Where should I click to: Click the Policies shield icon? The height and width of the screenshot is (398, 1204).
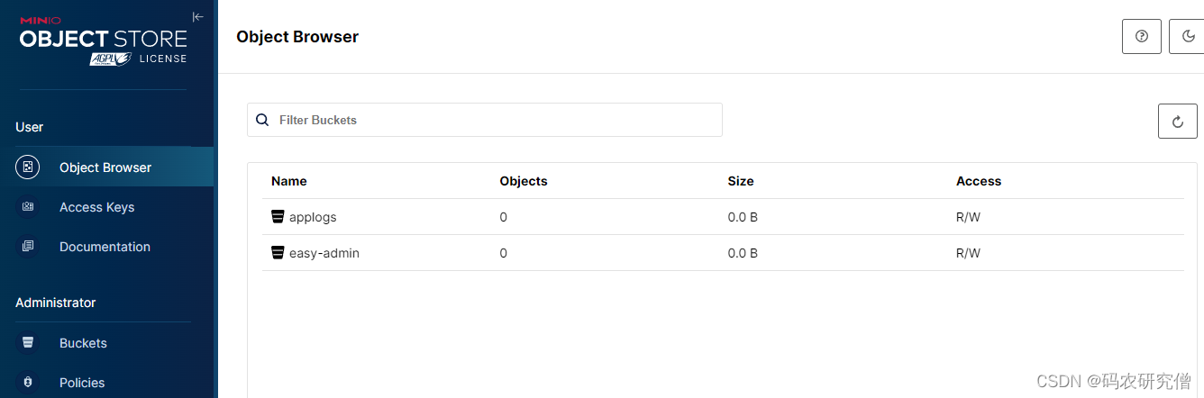pyautogui.click(x=28, y=383)
